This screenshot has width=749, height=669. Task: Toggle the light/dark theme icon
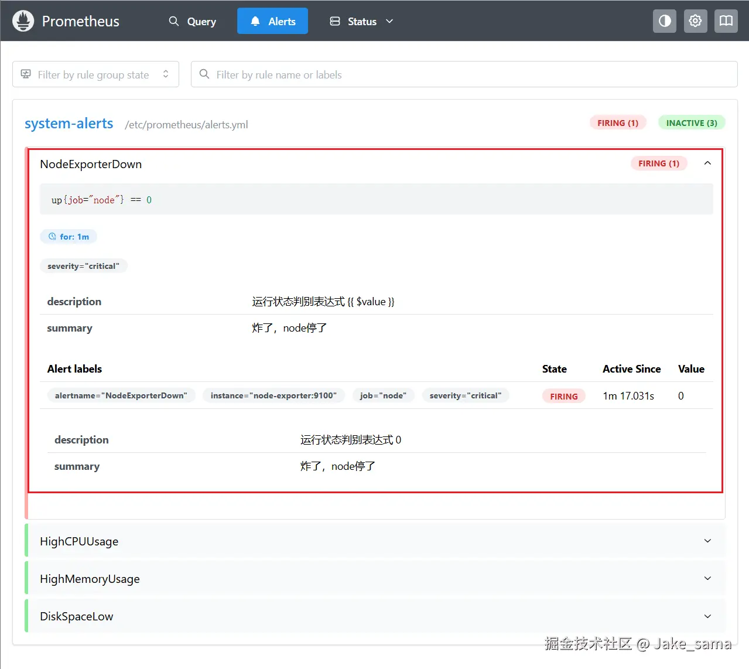[665, 21]
